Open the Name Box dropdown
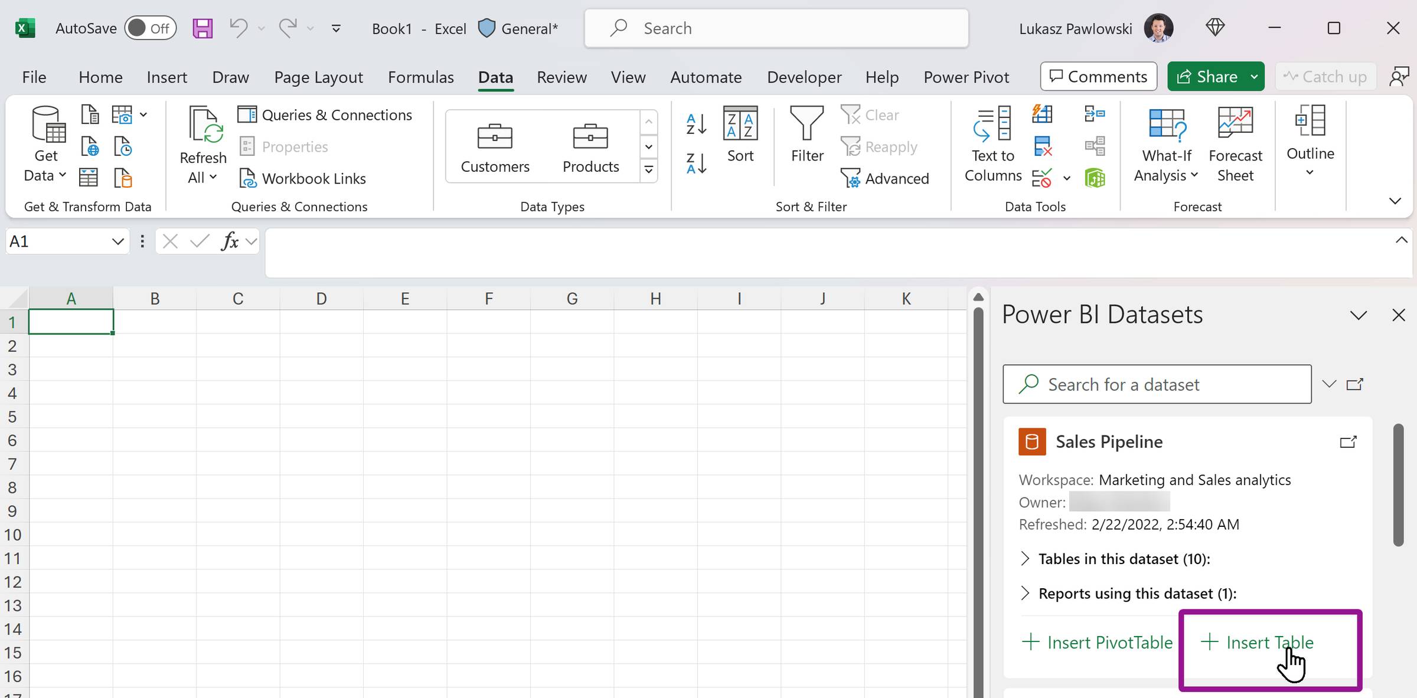The width and height of the screenshot is (1417, 698). point(117,241)
